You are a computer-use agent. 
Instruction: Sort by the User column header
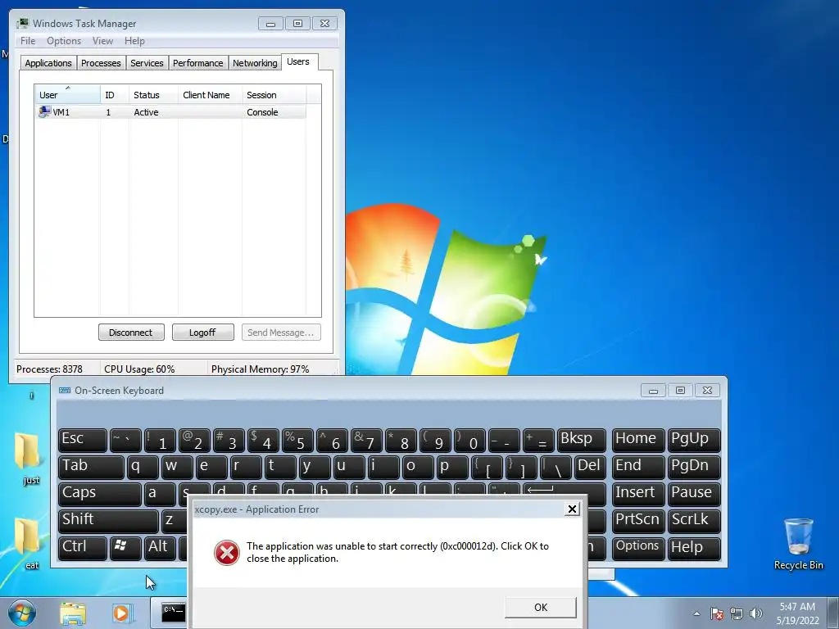coord(67,95)
